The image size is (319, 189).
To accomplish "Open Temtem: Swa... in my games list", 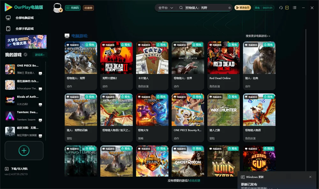I will click(x=25, y=116).
